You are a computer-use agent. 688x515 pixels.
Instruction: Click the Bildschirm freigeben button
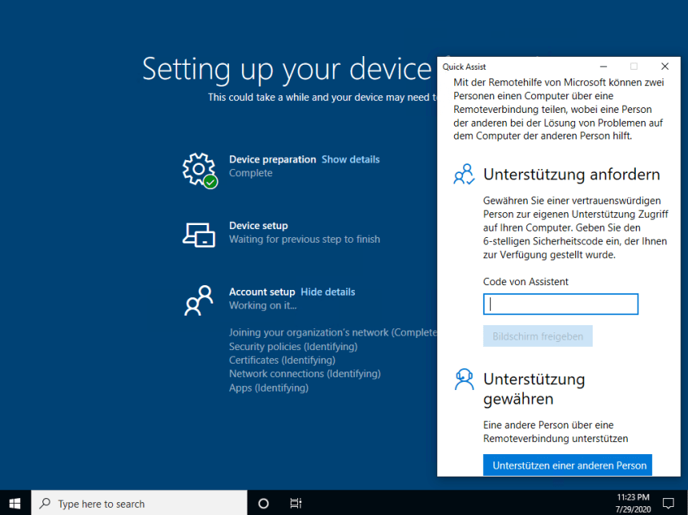(537, 336)
